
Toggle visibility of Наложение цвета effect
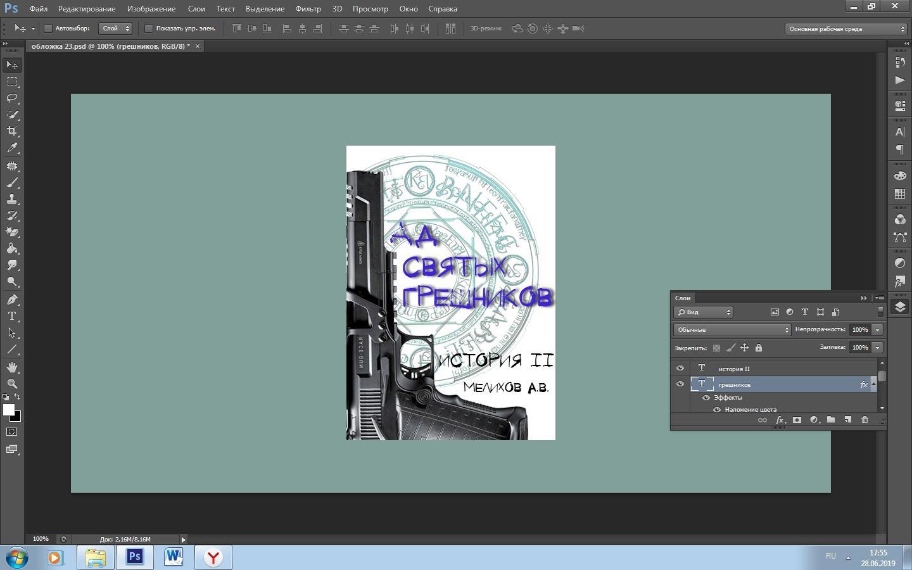click(x=717, y=410)
